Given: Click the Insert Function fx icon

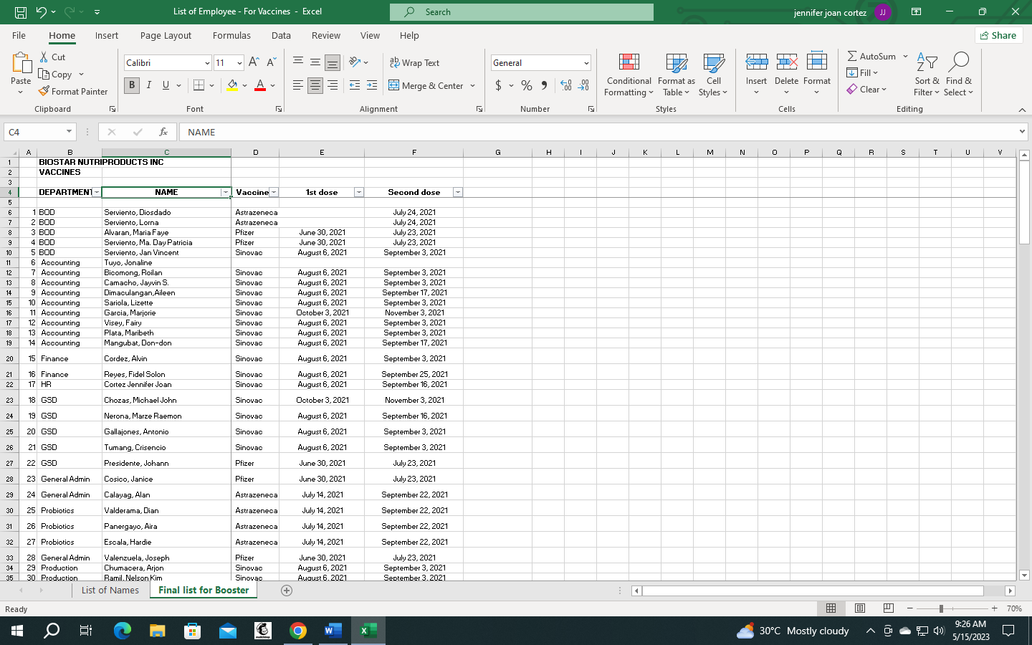Looking at the screenshot, I should [x=163, y=132].
